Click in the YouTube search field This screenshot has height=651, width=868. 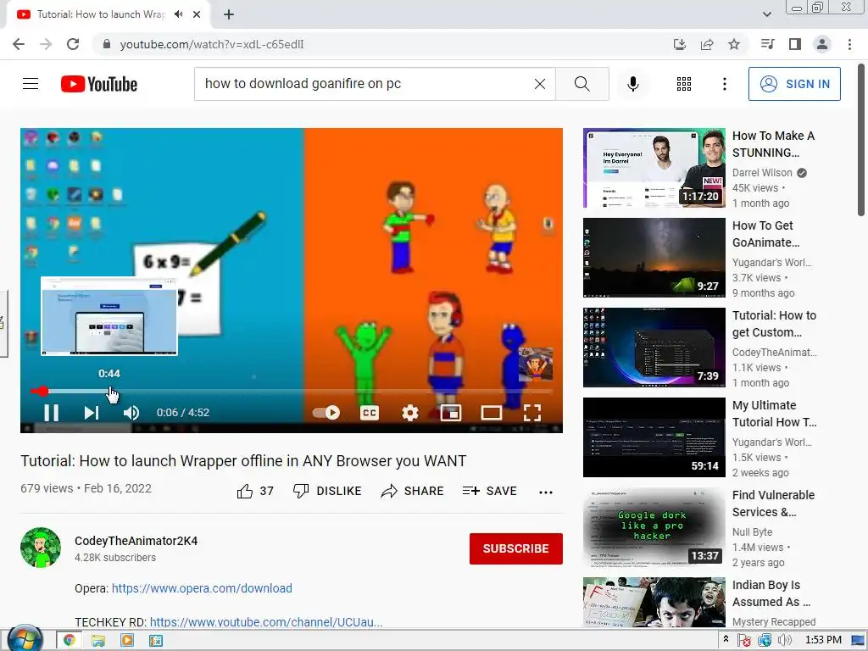click(365, 84)
